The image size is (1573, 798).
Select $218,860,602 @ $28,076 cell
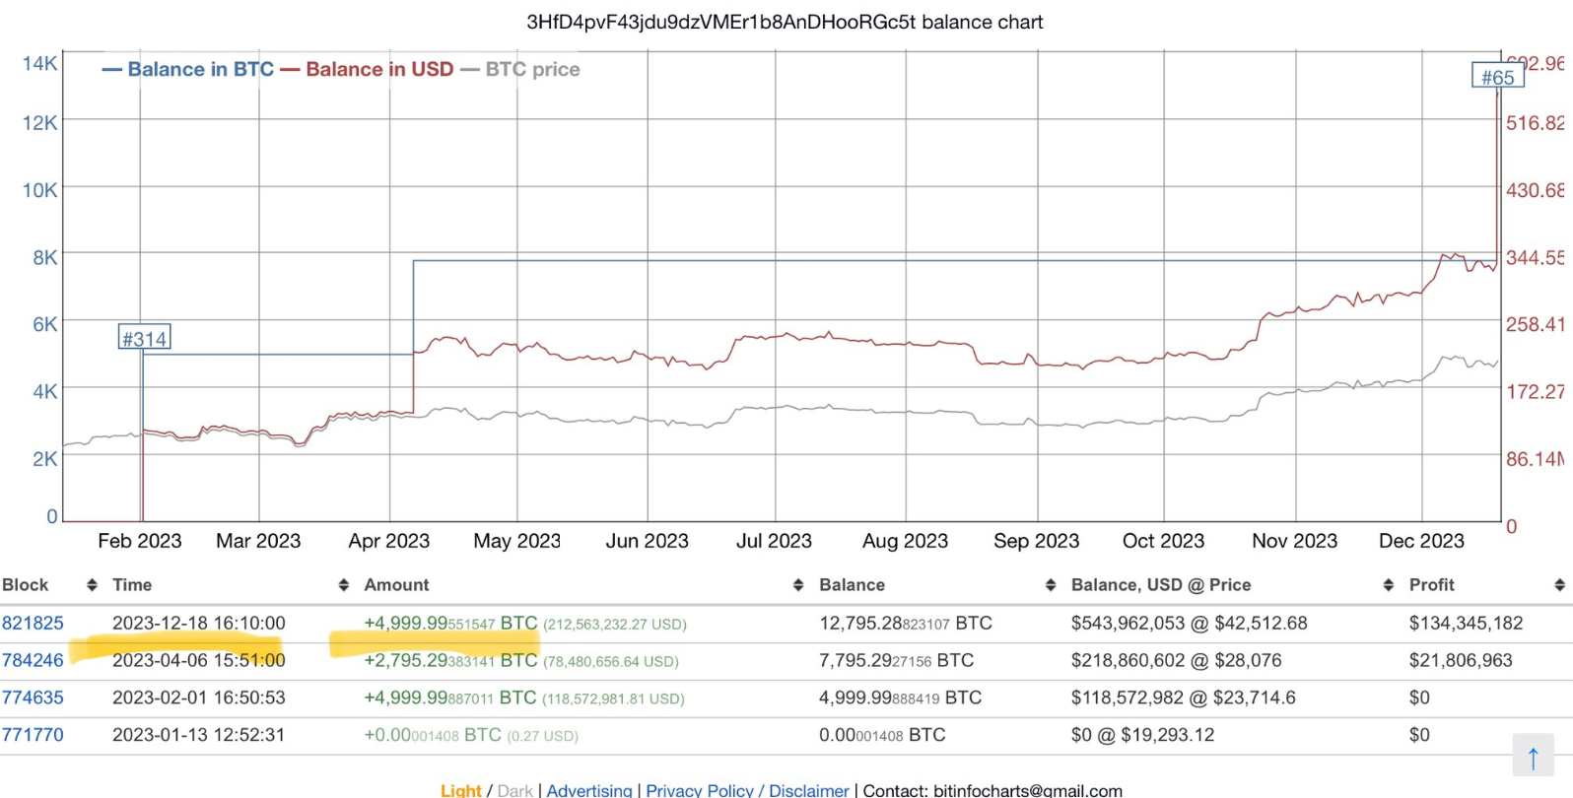point(1176,661)
